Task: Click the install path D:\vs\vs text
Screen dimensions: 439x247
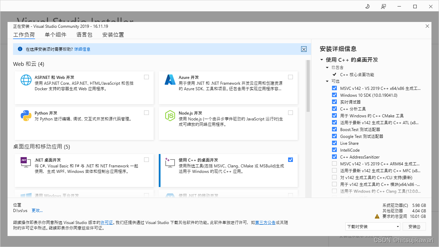Action: (20, 210)
